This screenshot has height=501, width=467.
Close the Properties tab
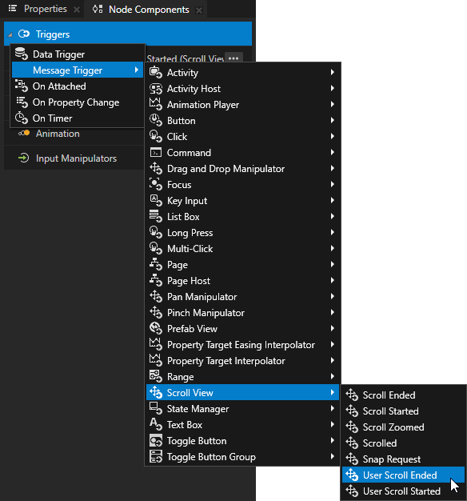tap(77, 10)
